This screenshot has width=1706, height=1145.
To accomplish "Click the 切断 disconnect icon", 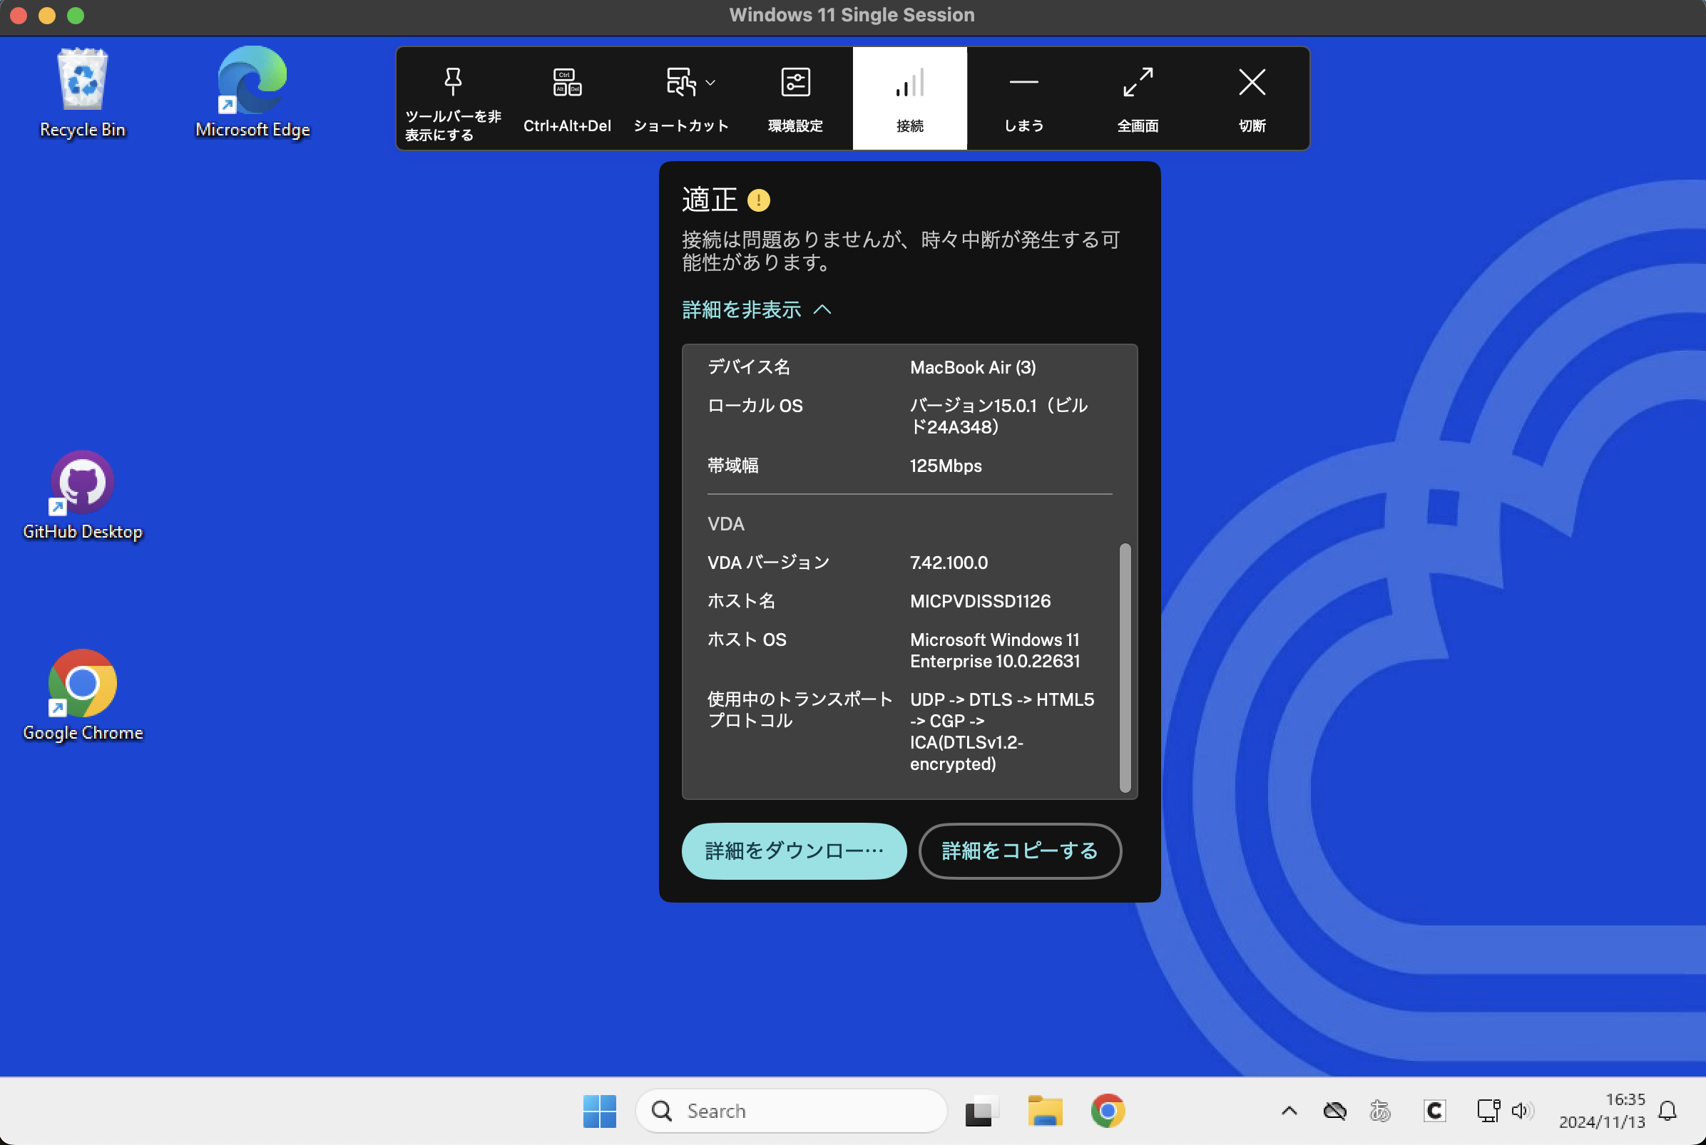I will 1252,83.
